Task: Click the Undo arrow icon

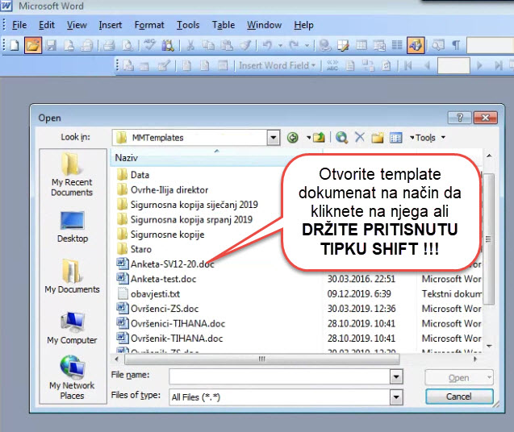Action: pos(268,45)
